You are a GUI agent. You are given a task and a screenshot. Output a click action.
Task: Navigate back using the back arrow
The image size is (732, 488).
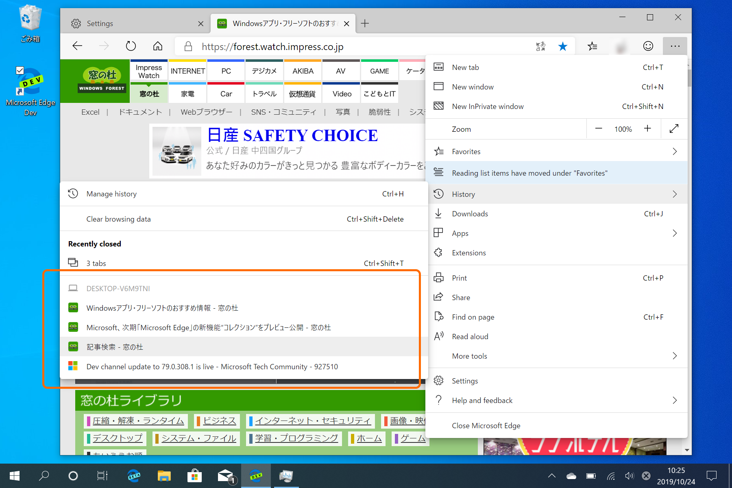pos(77,46)
